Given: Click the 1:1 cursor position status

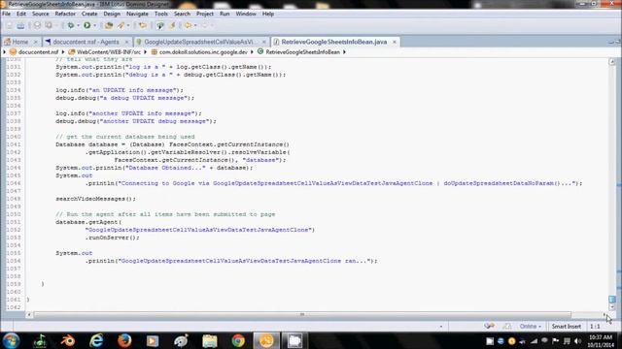Looking at the screenshot, I should pos(595,327).
